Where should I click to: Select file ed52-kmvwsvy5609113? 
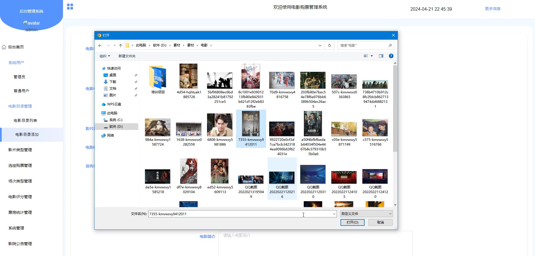[x=220, y=176]
